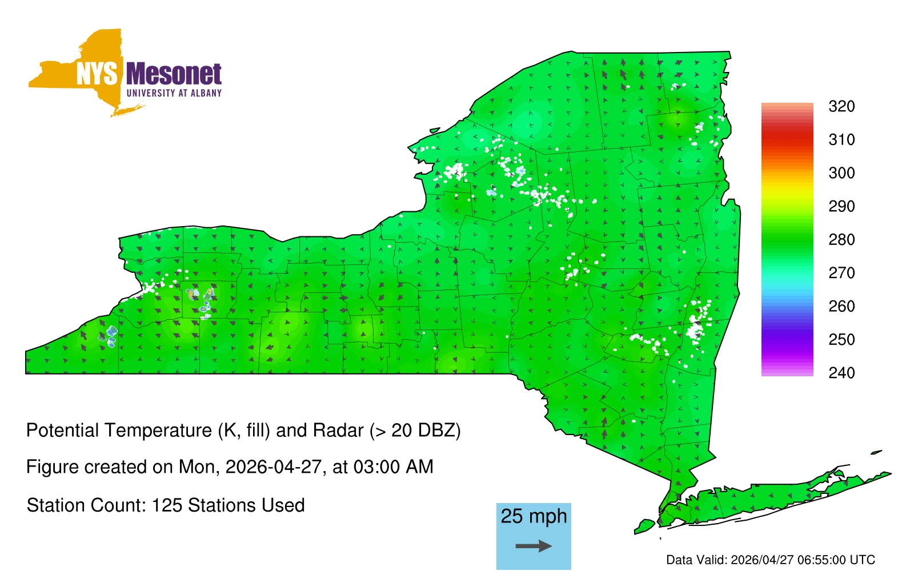Click the purple Mesonet wordmark

tap(174, 74)
